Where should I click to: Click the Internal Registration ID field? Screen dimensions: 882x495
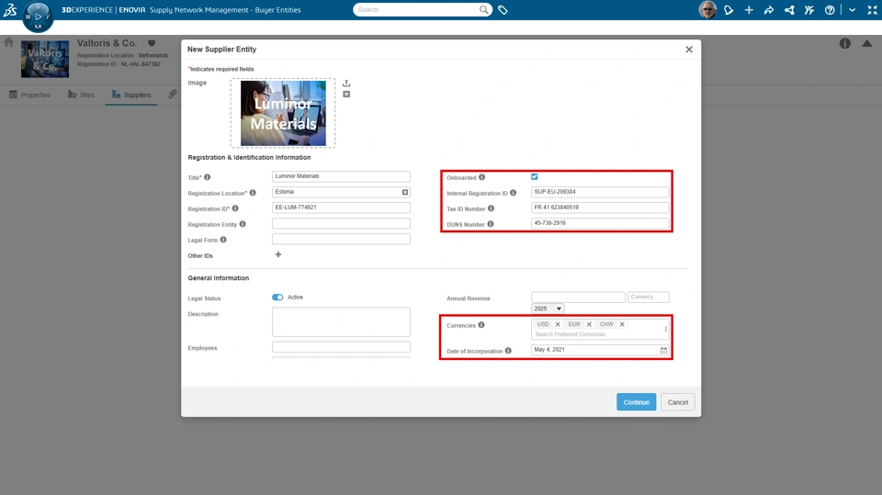pos(600,192)
